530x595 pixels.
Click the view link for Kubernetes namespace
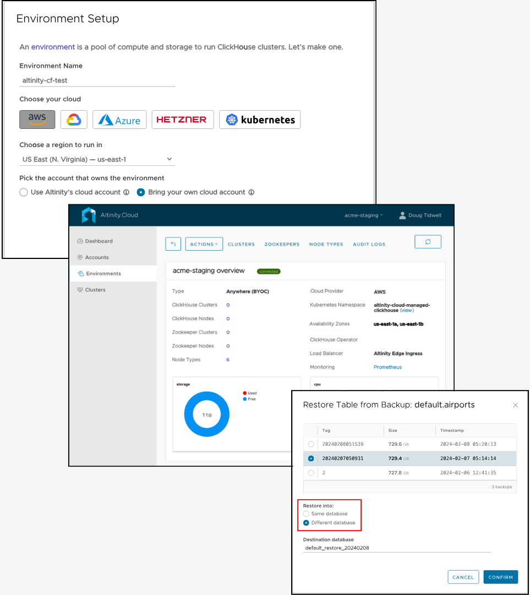point(407,310)
